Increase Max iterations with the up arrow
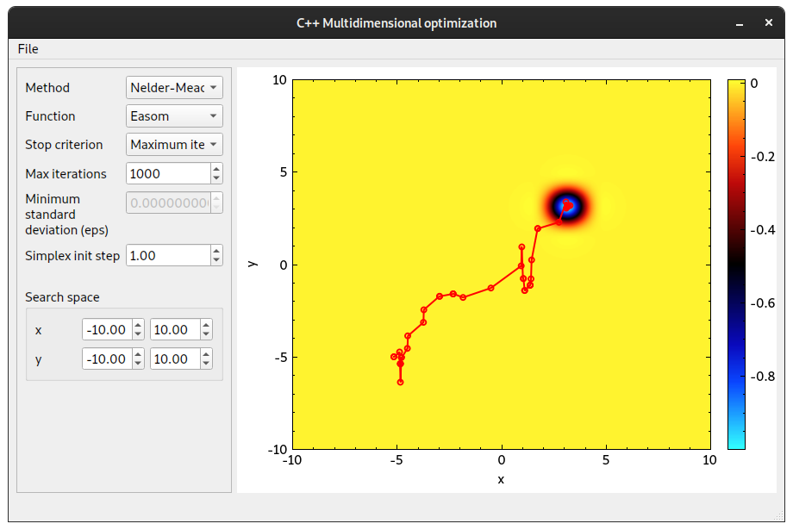The height and width of the screenshot is (530, 793). [216, 169]
